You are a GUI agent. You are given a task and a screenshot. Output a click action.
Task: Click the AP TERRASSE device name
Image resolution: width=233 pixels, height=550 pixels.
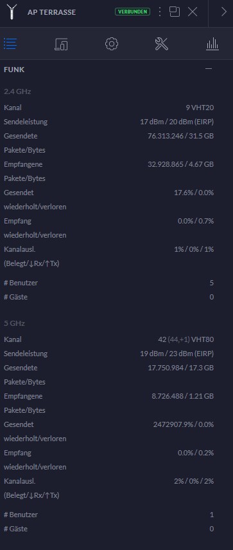click(51, 12)
